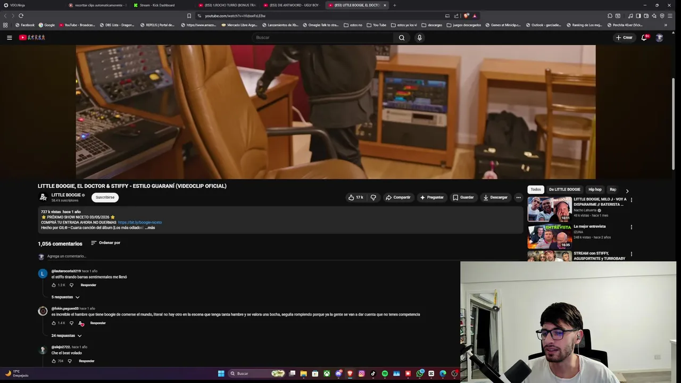Viewport: 681px width, 383px height.
Task: Dislike the Estilo Guaraní video
Action: (x=373, y=197)
